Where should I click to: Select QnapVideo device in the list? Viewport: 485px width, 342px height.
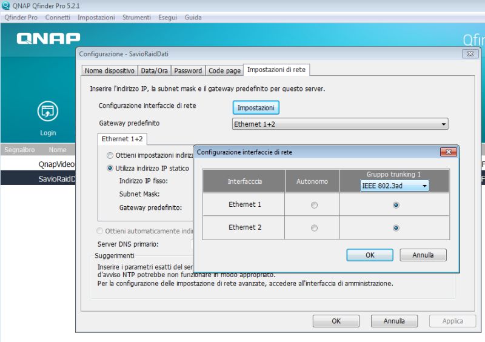pyautogui.click(x=56, y=164)
